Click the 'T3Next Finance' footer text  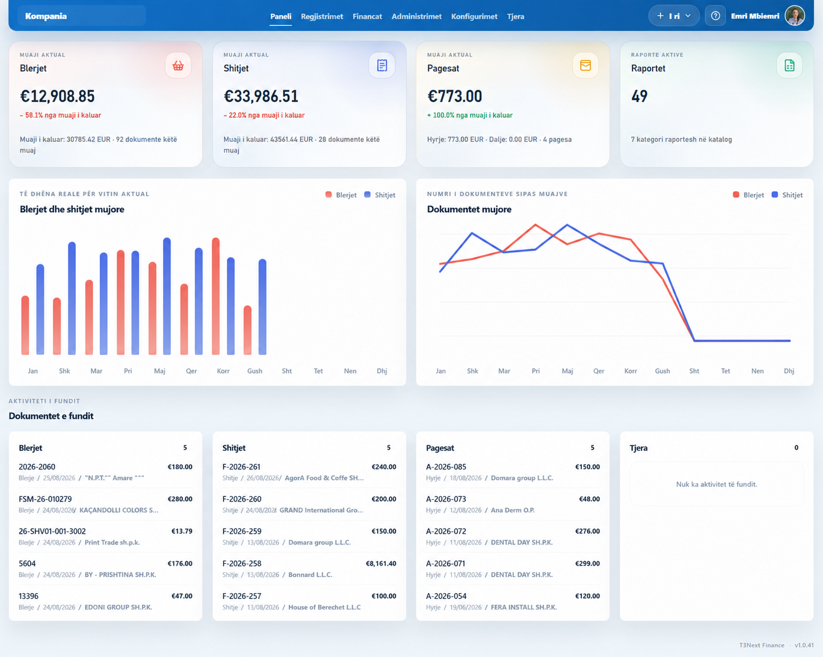[x=761, y=645]
